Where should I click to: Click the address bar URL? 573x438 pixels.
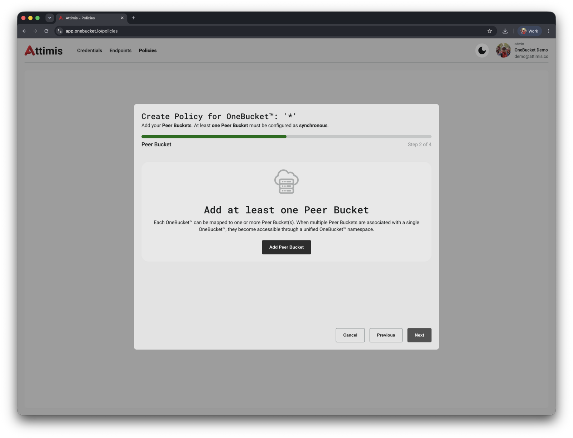coord(92,31)
